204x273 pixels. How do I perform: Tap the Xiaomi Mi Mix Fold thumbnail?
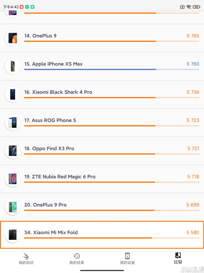coord(13,235)
